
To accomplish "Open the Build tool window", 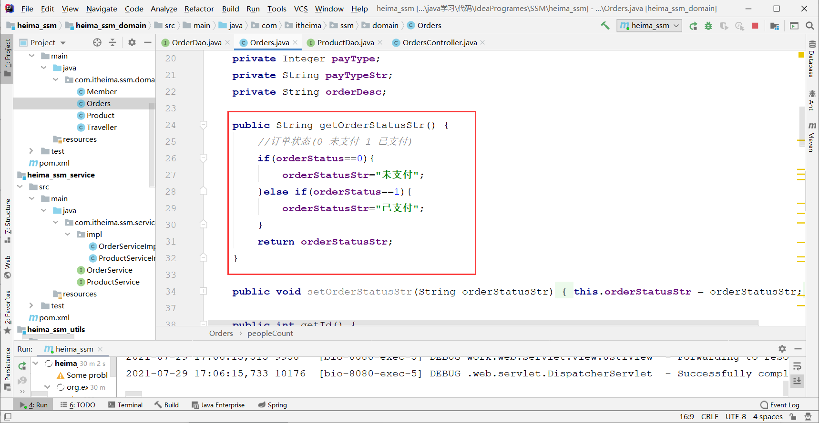I will coord(166,405).
